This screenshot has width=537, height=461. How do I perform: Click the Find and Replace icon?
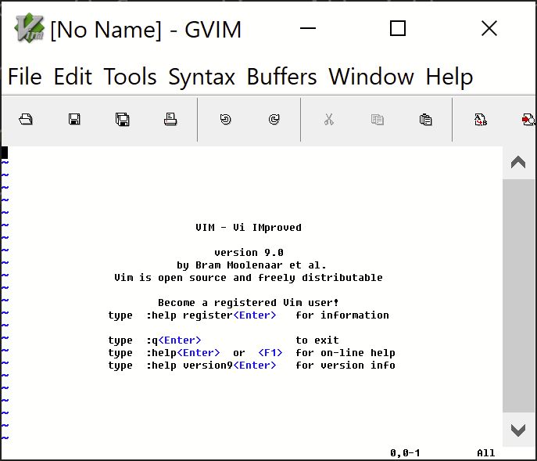[x=481, y=120]
